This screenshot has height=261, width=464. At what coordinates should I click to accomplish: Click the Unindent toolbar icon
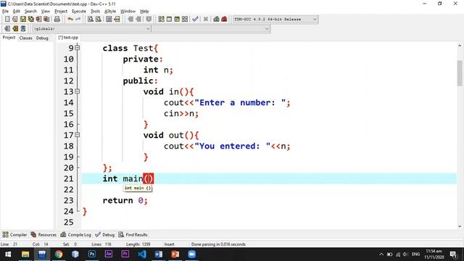click(138, 20)
